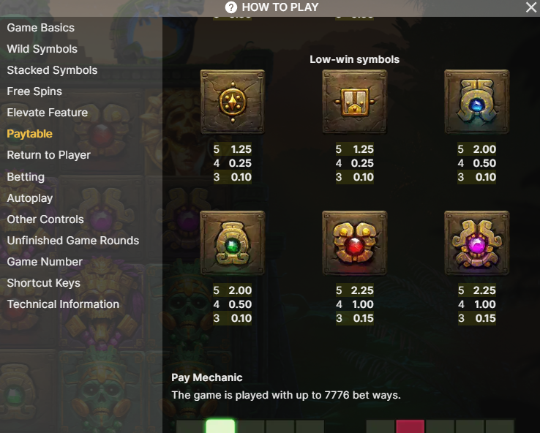This screenshot has height=433, width=540.
Task: Click the light green highlighted grid cell
Action: click(x=220, y=426)
